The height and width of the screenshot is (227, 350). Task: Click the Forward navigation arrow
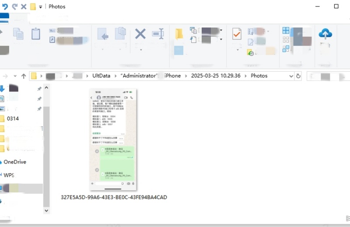click(5, 76)
